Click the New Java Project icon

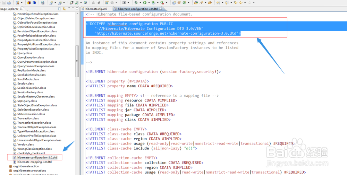coord(174,3)
